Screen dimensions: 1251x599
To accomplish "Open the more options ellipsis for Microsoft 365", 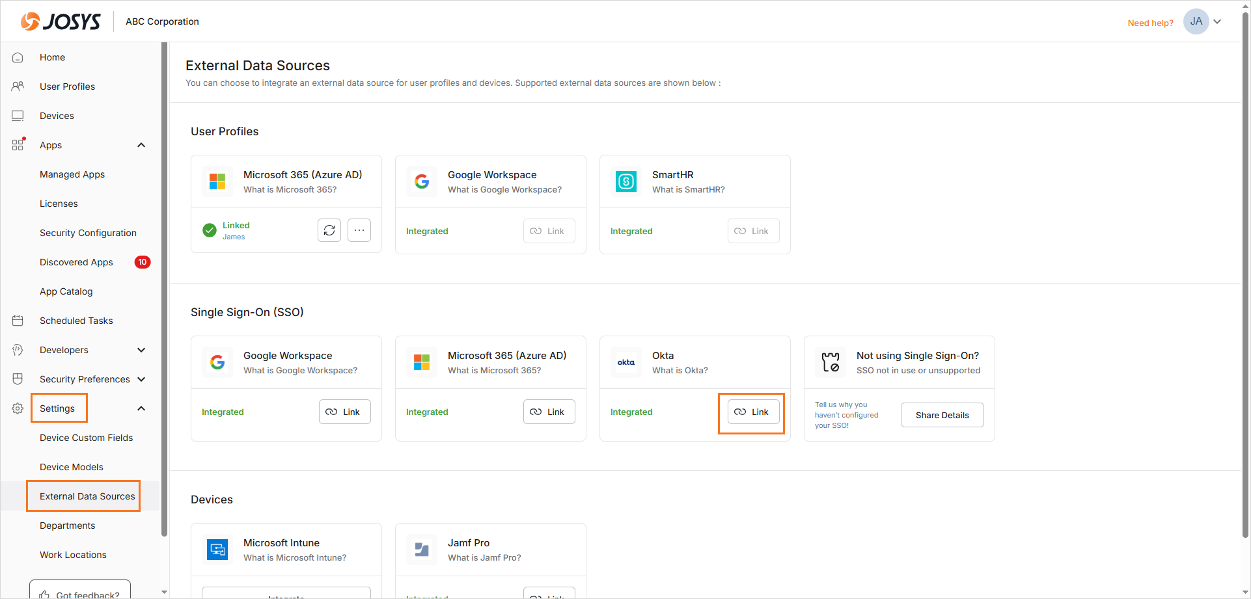I will (x=359, y=230).
